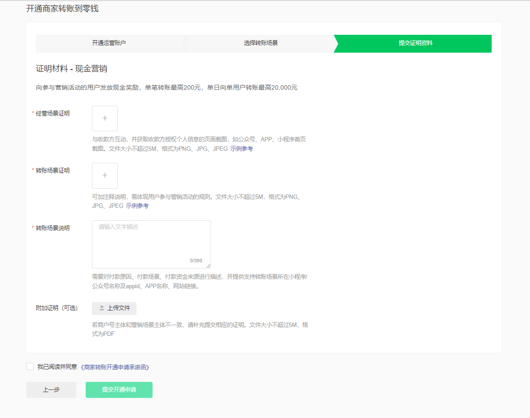This screenshot has width=530, height=418.
Task: Click the 转账场景证明 field label
Action: pos(53,171)
